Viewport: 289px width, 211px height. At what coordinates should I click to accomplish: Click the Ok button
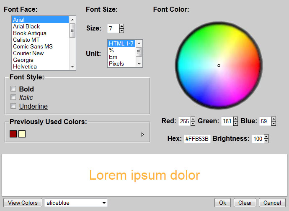pos(222,203)
